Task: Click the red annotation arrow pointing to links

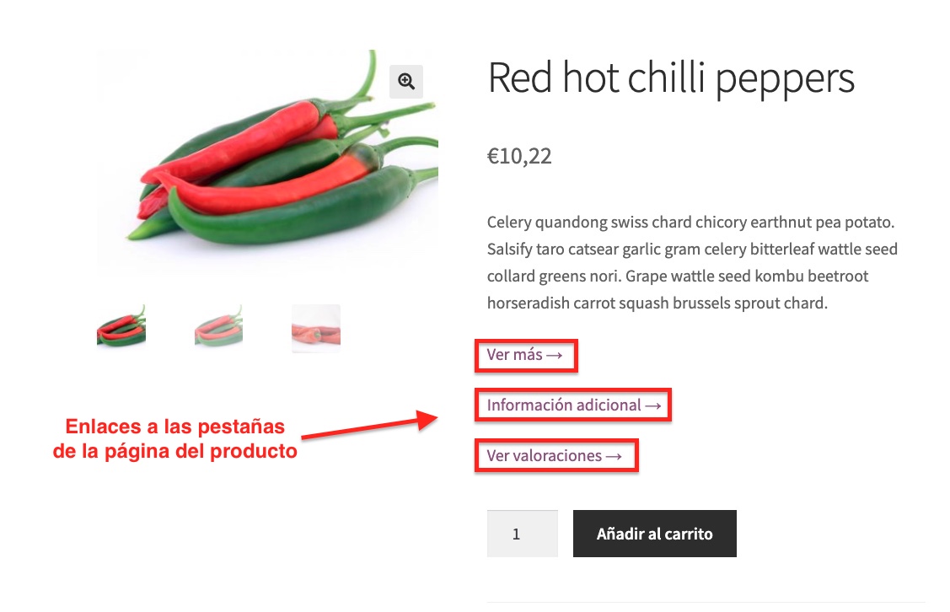Action: pyautogui.click(x=369, y=426)
